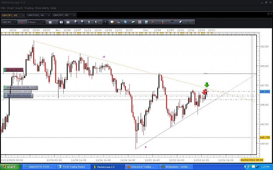This screenshot has width=273, height=170.
Task: Select the orange diagonal line drawing tool
Action: [153, 22]
